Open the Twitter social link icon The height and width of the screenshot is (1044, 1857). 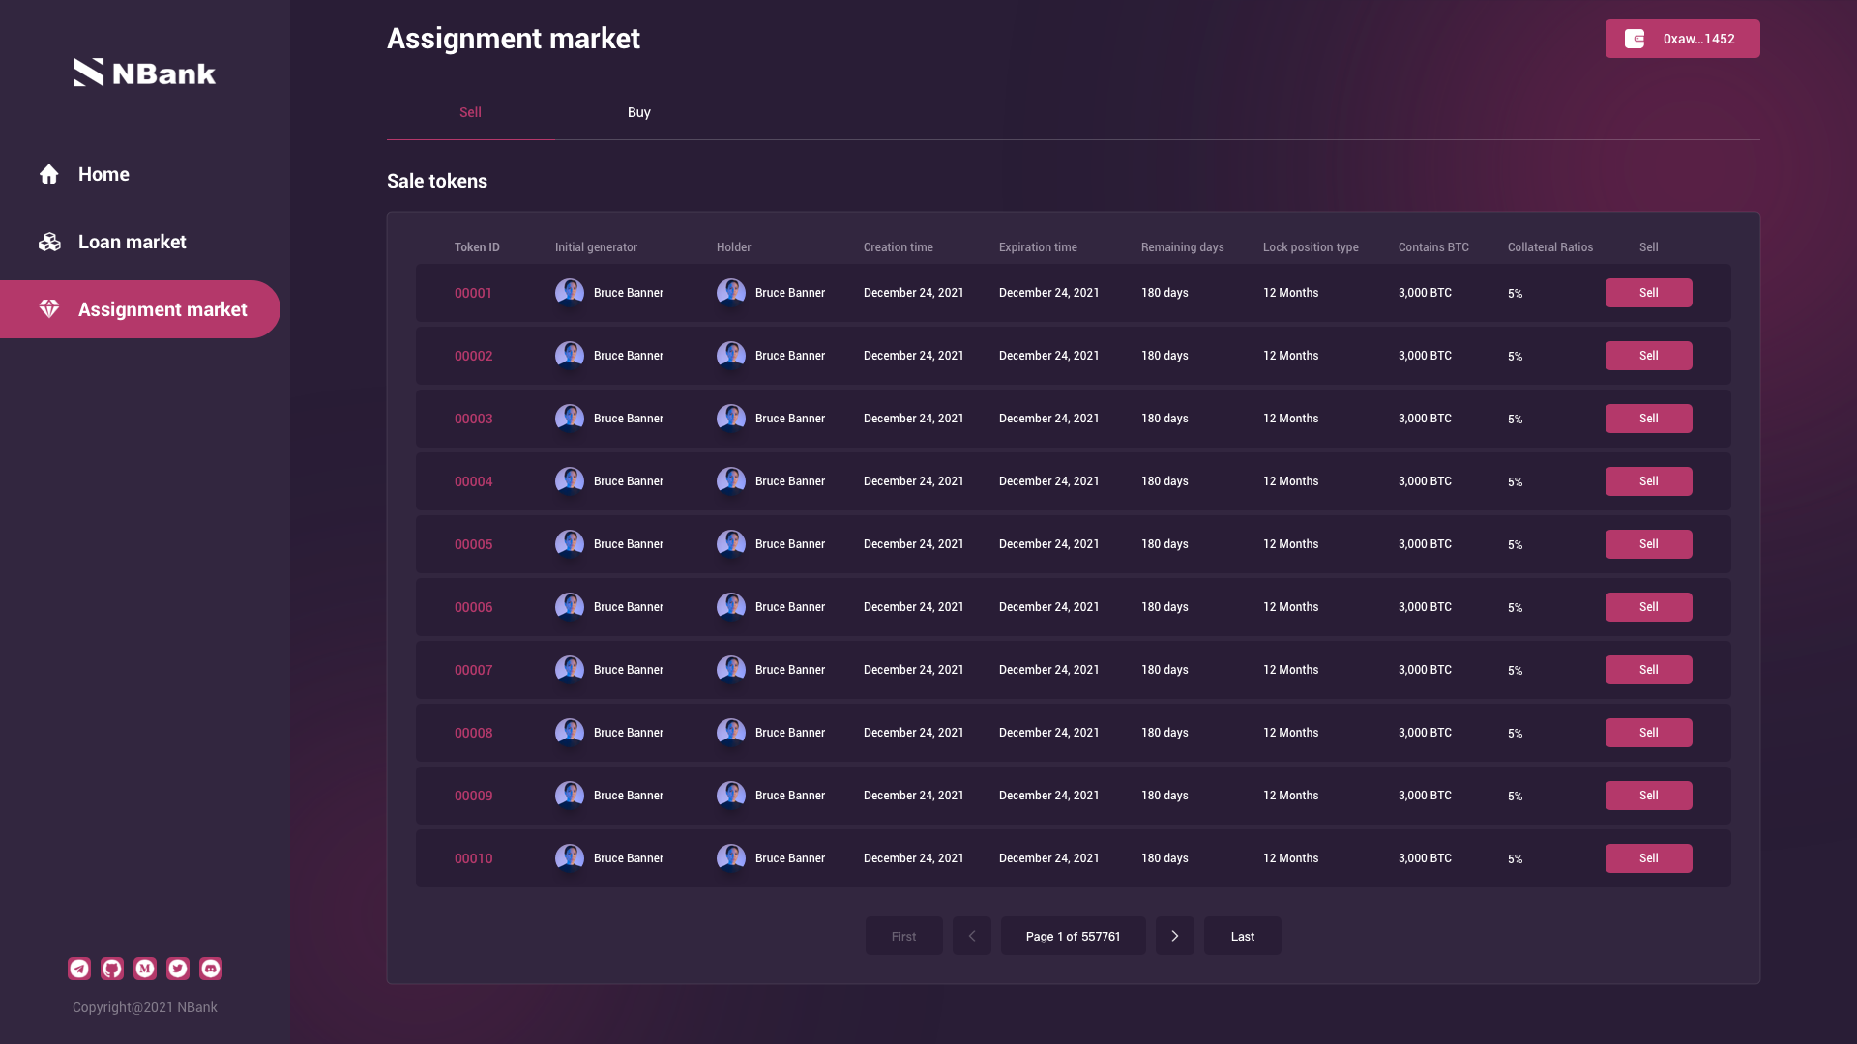178,969
